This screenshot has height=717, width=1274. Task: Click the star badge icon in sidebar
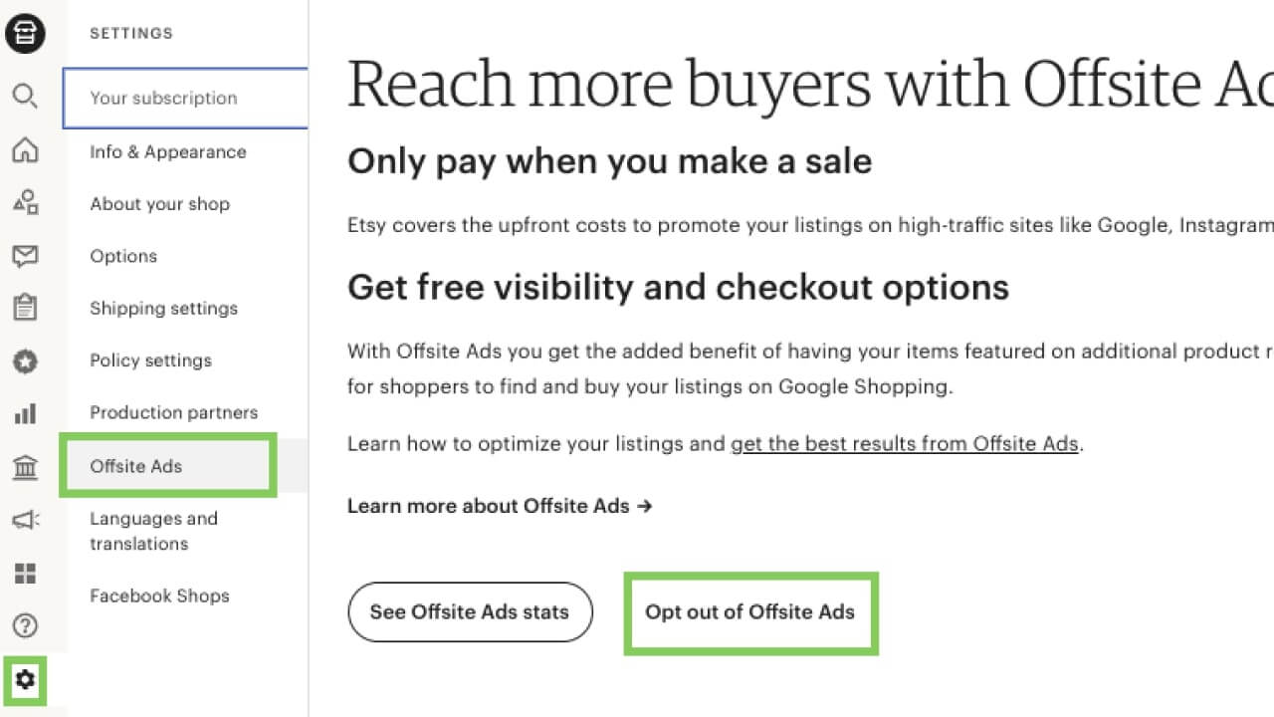pos(25,360)
